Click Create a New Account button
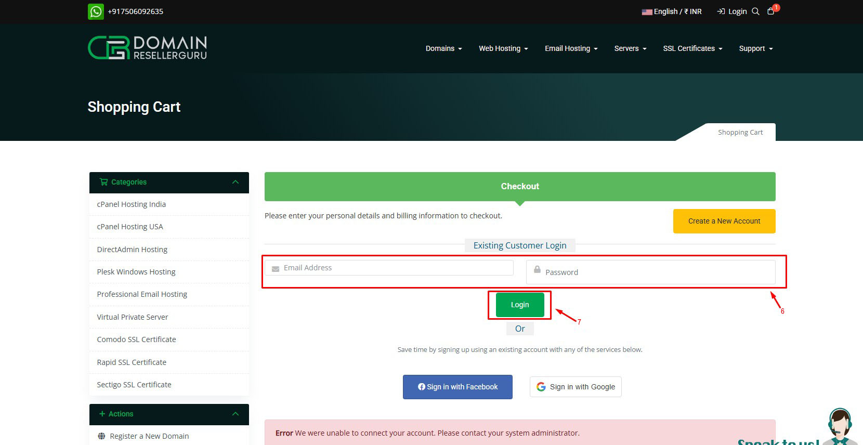 tap(724, 221)
